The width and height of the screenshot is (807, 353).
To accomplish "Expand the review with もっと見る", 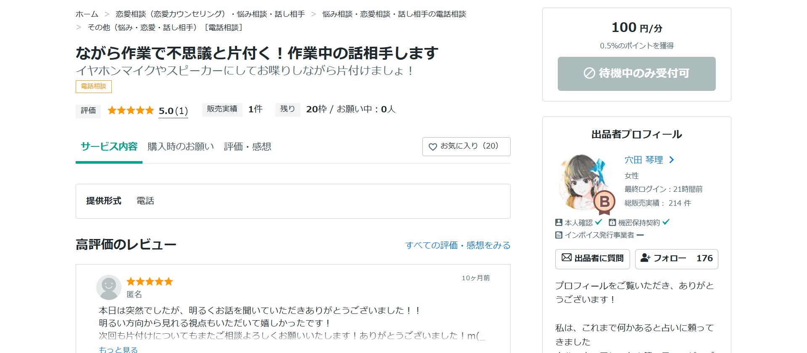I will (x=118, y=349).
